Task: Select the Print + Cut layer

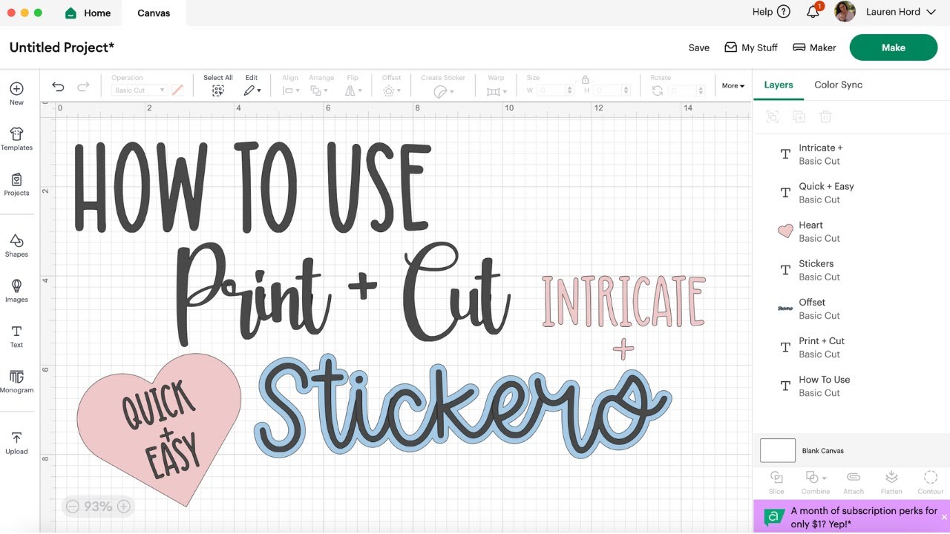Action: coord(851,347)
